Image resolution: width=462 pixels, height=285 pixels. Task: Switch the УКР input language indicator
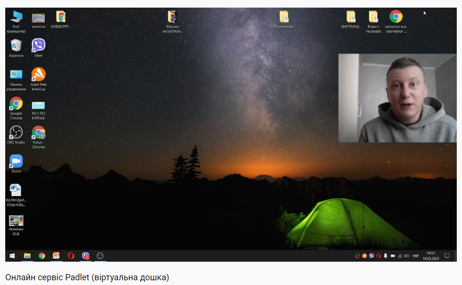pyautogui.click(x=415, y=256)
